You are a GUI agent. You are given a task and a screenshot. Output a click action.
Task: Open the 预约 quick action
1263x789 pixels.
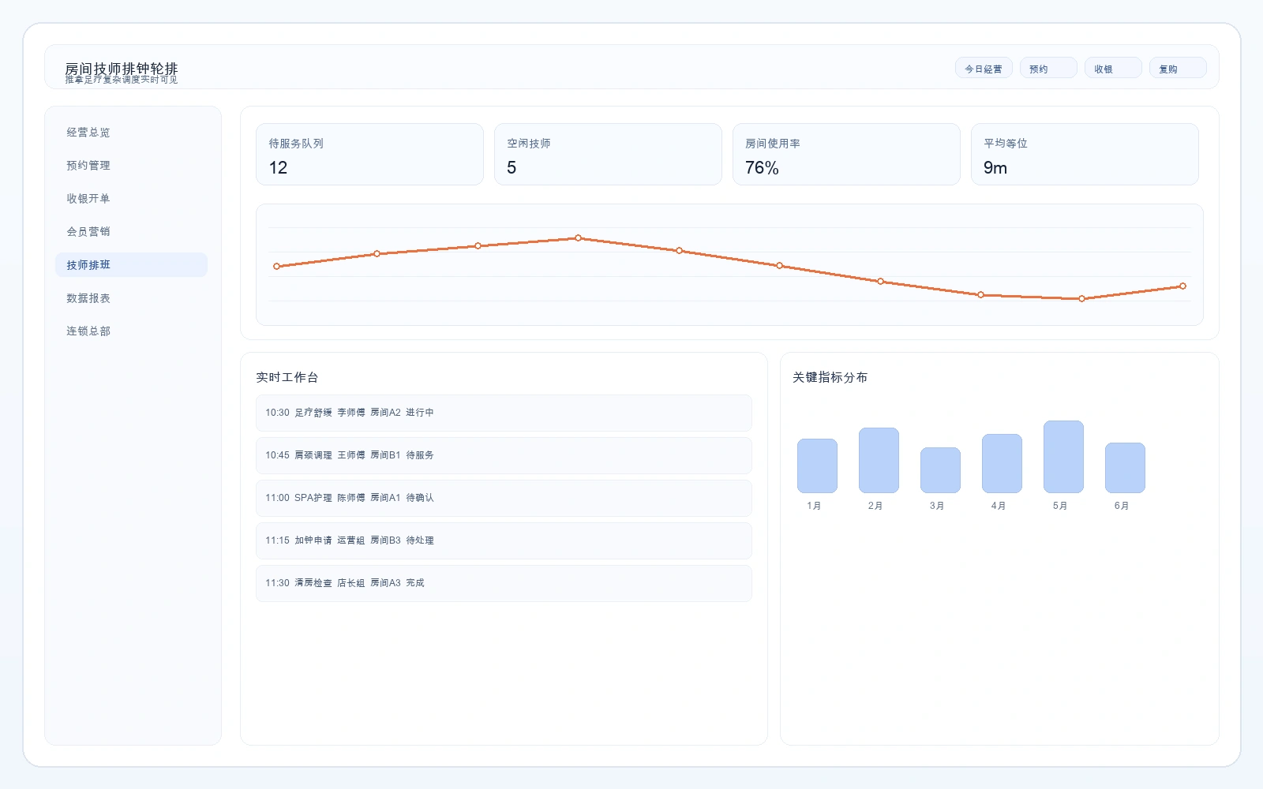(x=1048, y=68)
